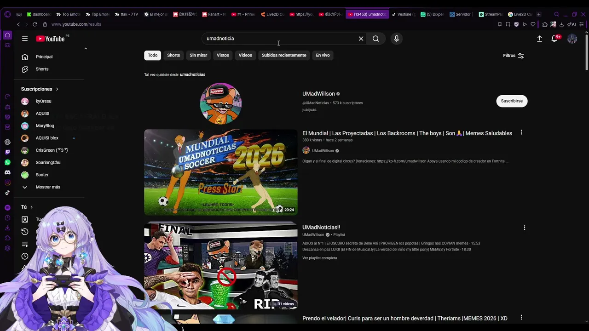Image resolution: width=589 pixels, height=331 pixels.
Task: Select the Shorts filter chip
Action: (x=173, y=55)
